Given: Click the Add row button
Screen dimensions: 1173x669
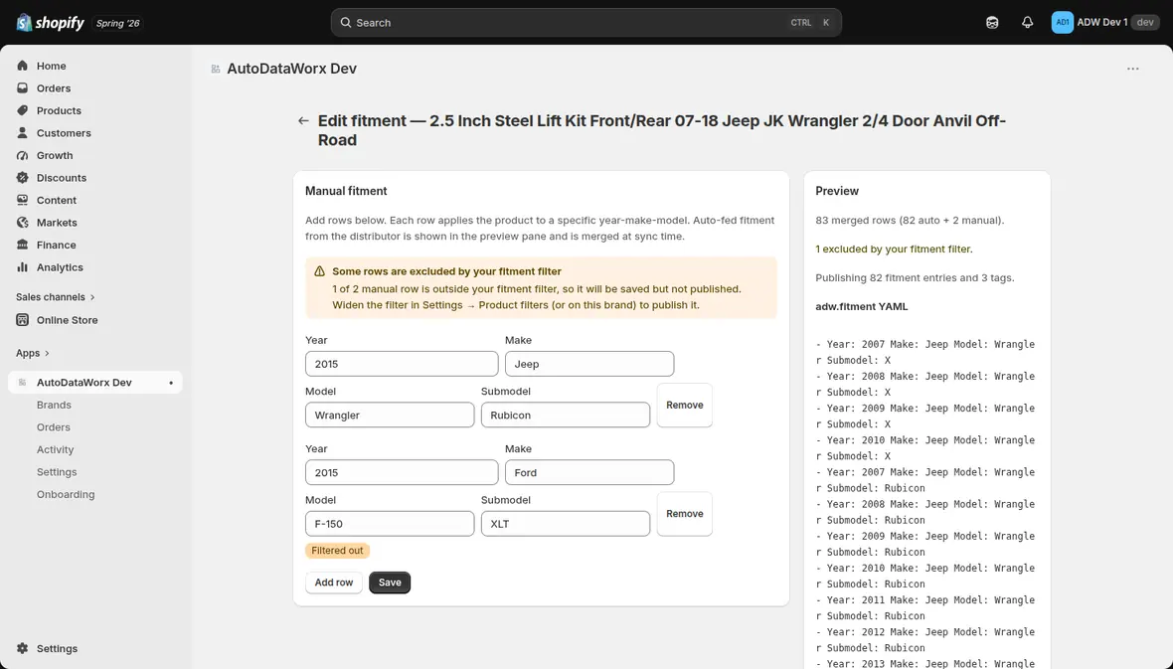Looking at the screenshot, I should pyautogui.click(x=334, y=583).
